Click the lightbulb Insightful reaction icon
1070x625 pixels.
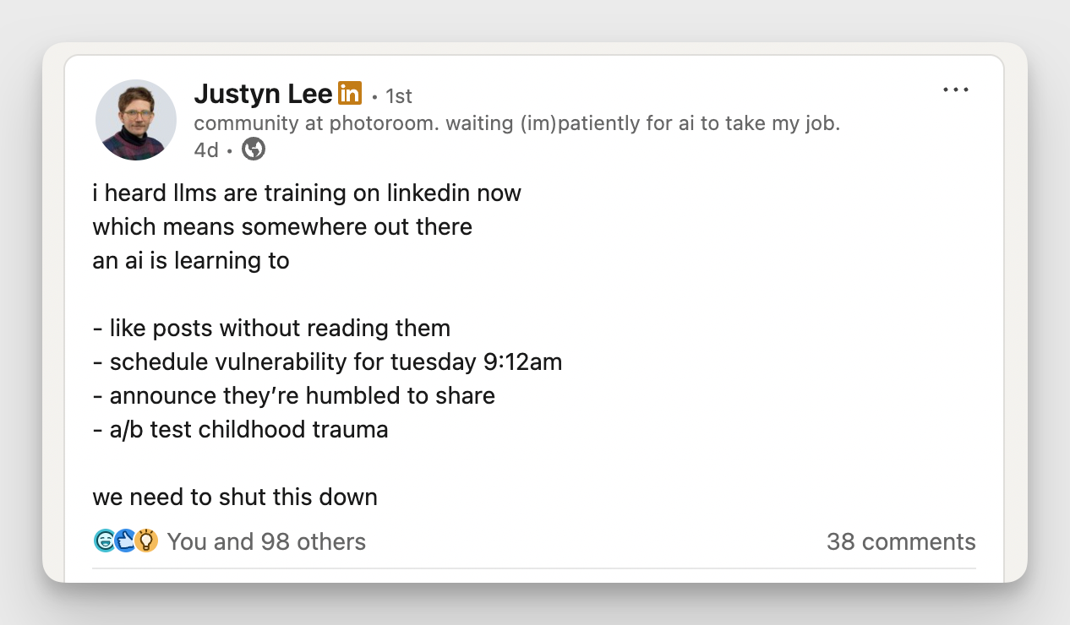tap(145, 541)
